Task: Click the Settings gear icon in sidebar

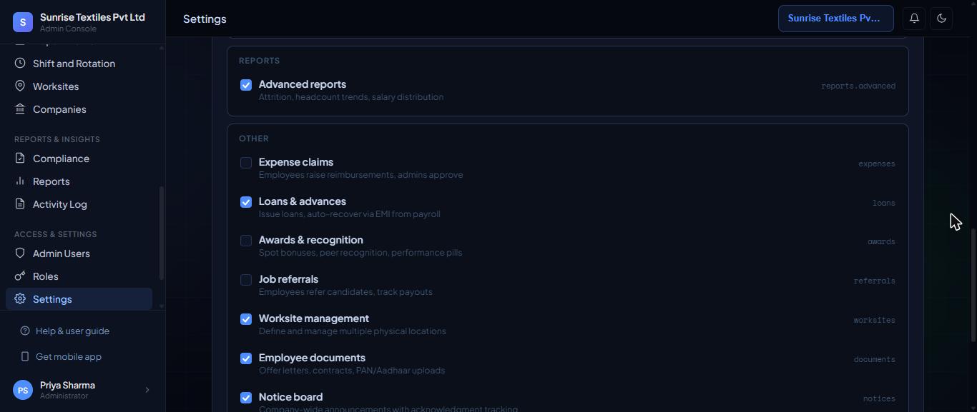Action: click(x=20, y=299)
